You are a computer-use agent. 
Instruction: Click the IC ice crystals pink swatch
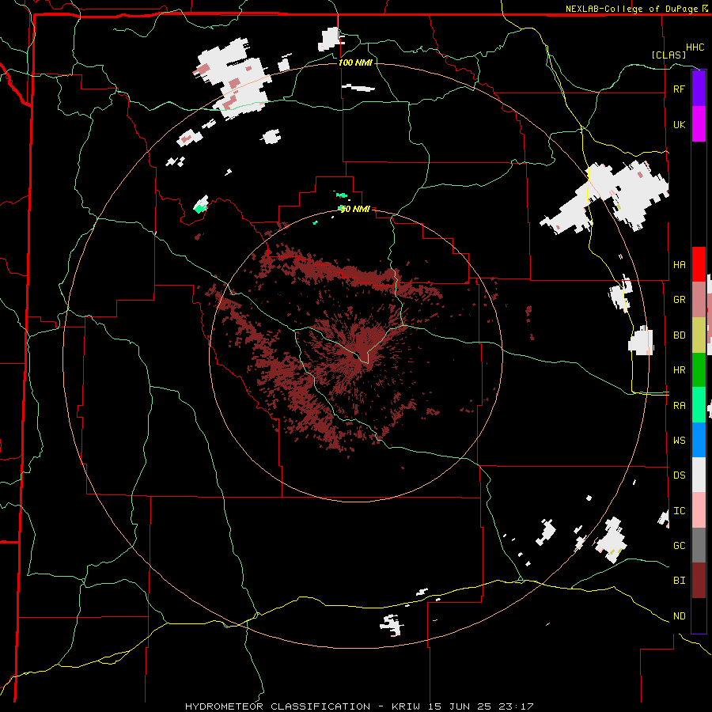coord(699,510)
